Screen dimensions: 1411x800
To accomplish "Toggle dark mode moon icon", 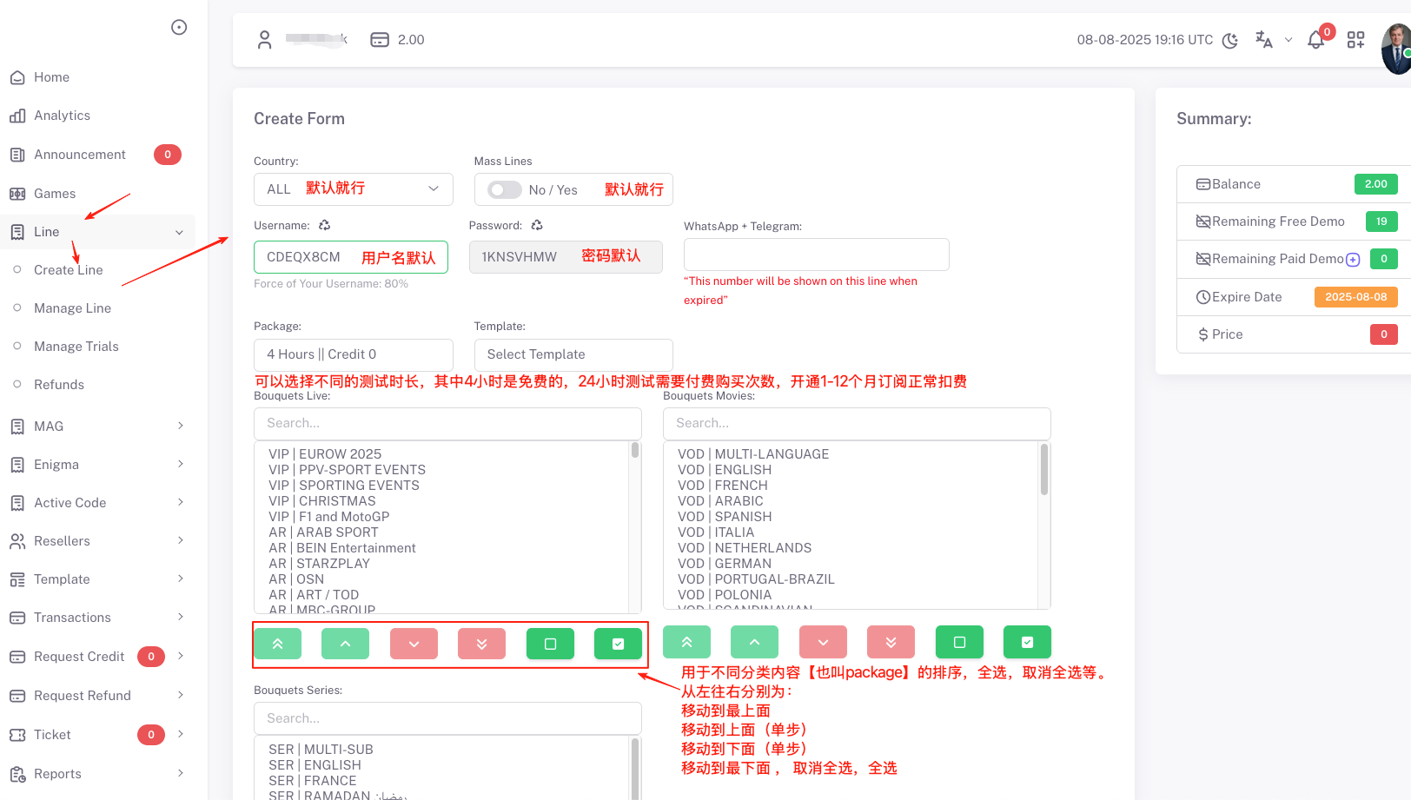I will point(1230,40).
